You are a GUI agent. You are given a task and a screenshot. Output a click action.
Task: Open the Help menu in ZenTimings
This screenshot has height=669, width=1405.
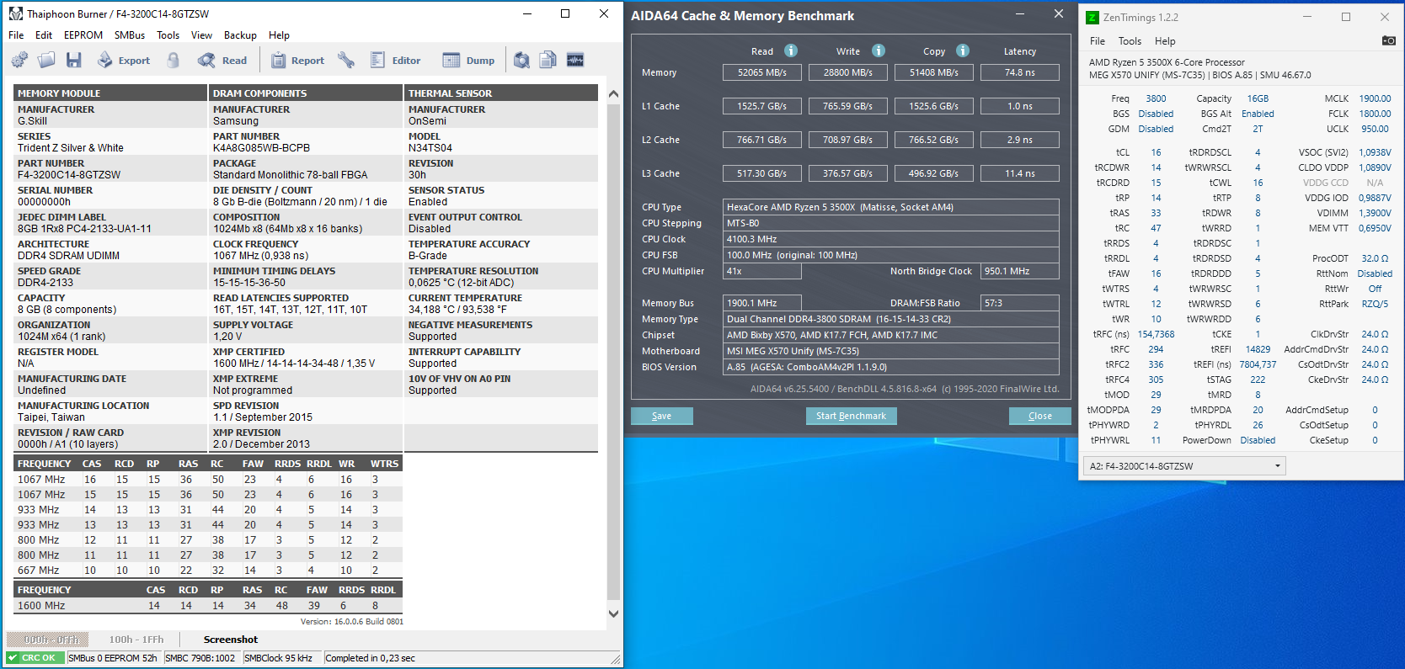[x=1165, y=41]
